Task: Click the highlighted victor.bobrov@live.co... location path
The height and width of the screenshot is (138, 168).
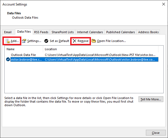Action: click(x=100, y=60)
